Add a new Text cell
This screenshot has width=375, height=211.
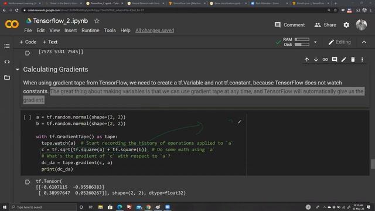pos(50,42)
